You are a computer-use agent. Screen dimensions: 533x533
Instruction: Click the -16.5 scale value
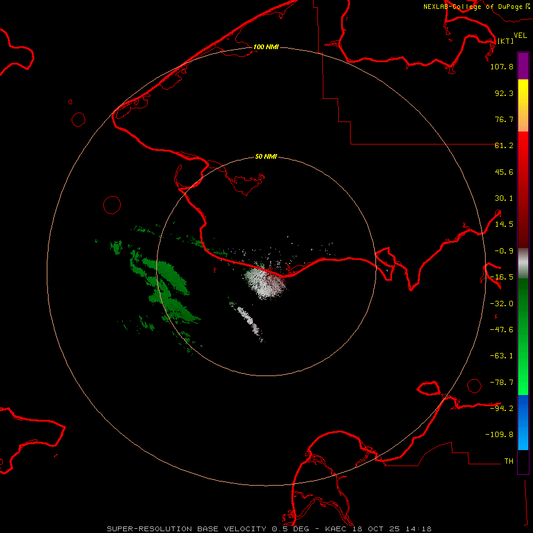click(502, 277)
